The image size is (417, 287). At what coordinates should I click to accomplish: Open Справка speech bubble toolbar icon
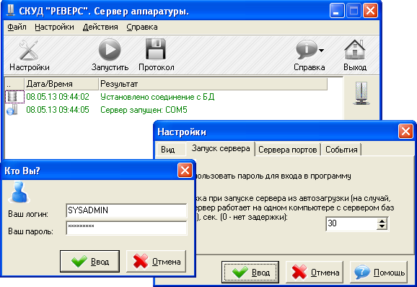tap(306, 50)
